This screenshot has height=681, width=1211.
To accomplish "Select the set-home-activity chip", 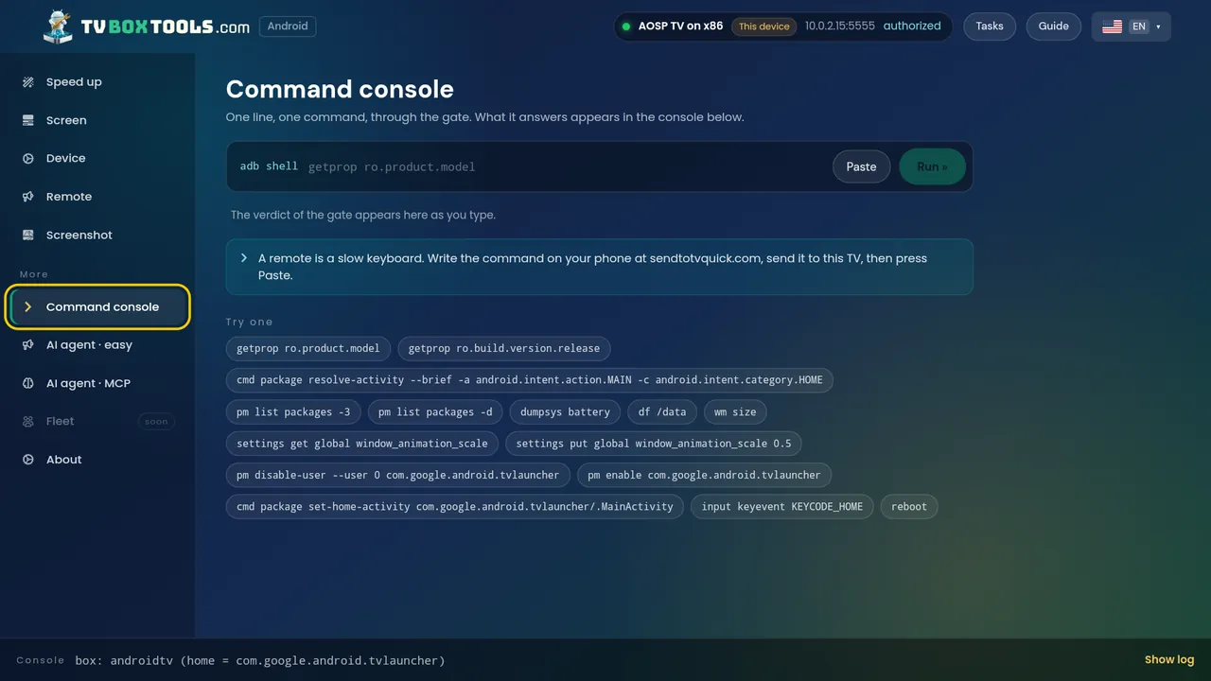I will [455, 506].
